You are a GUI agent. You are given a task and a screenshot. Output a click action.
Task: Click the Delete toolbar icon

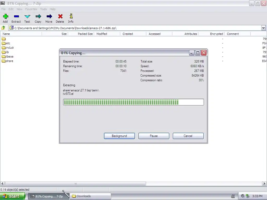click(60, 16)
